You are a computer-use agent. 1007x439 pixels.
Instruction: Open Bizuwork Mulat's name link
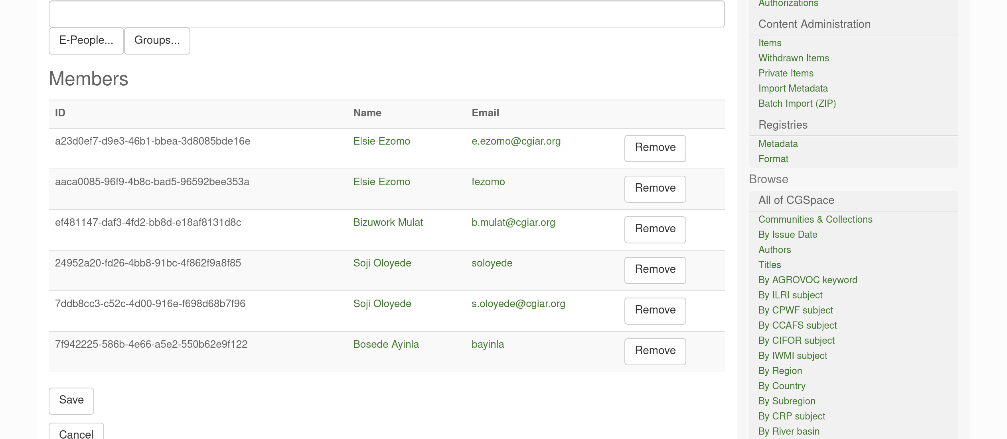[388, 222]
